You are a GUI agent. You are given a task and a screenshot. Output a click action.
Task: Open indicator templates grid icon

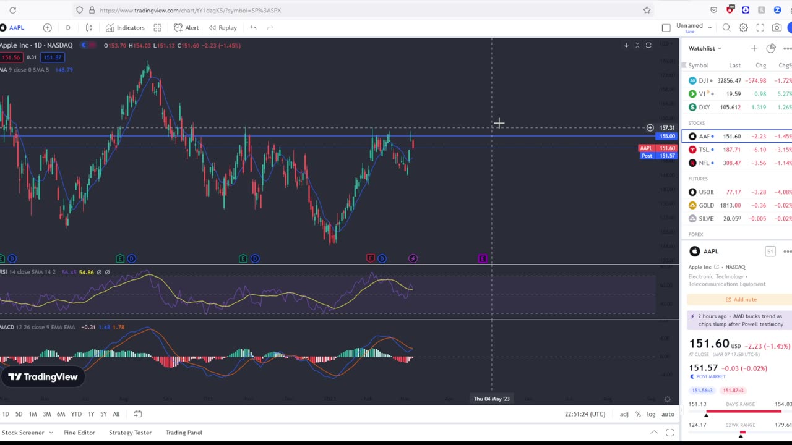(158, 28)
